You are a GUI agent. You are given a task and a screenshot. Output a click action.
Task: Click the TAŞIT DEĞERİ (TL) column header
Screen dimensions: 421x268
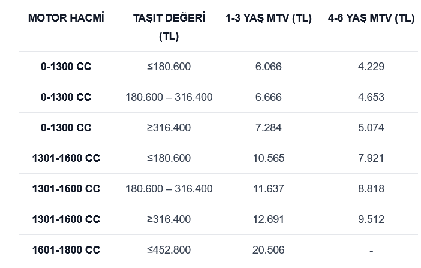pyautogui.click(x=169, y=27)
